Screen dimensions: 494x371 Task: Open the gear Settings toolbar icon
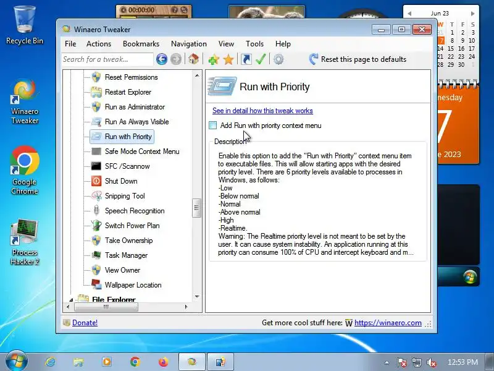(278, 59)
